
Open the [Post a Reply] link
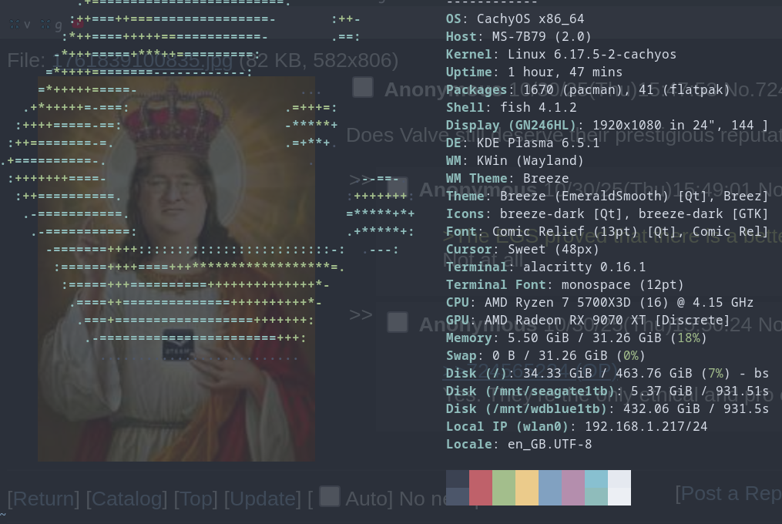point(728,493)
